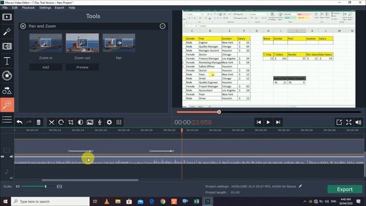Click the green Export button

coord(345,189)
